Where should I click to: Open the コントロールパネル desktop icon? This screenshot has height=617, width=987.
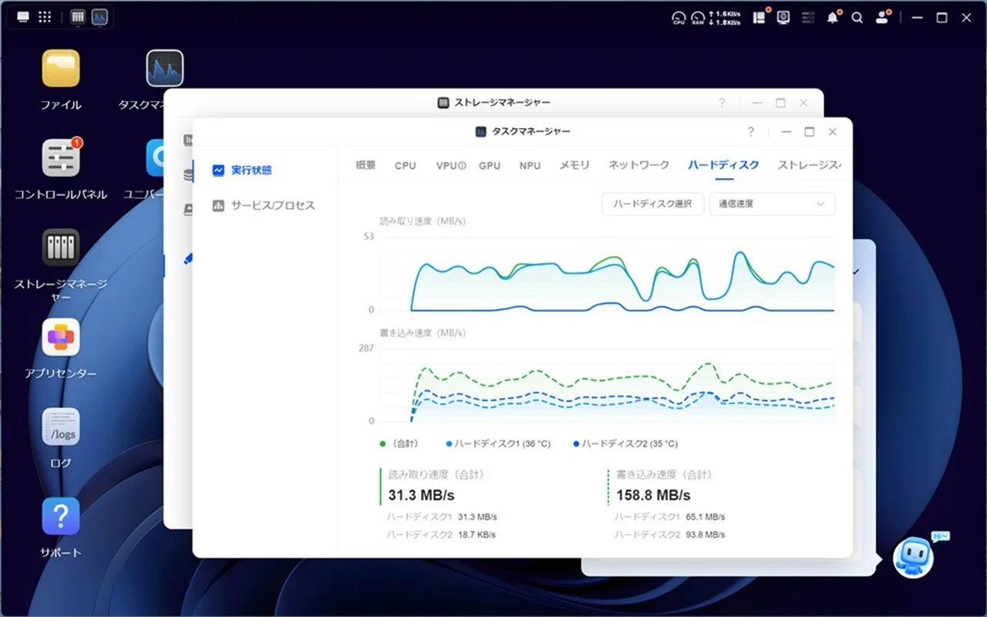[61, 159]
